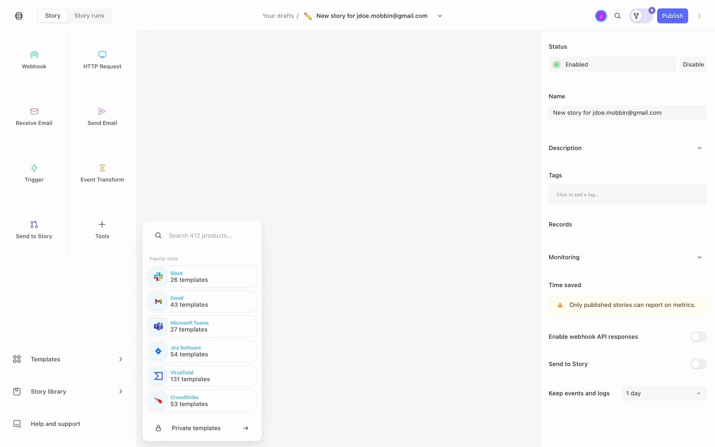Select the HTTP Request action icon

pos(102,55)
